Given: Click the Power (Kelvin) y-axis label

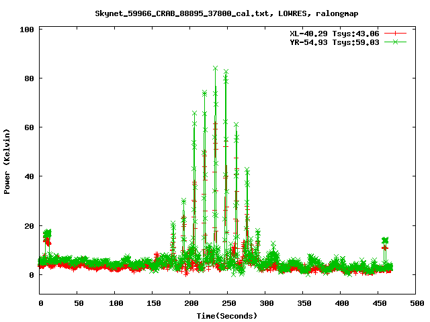Looking at the screenshot, I should (7, 162).
